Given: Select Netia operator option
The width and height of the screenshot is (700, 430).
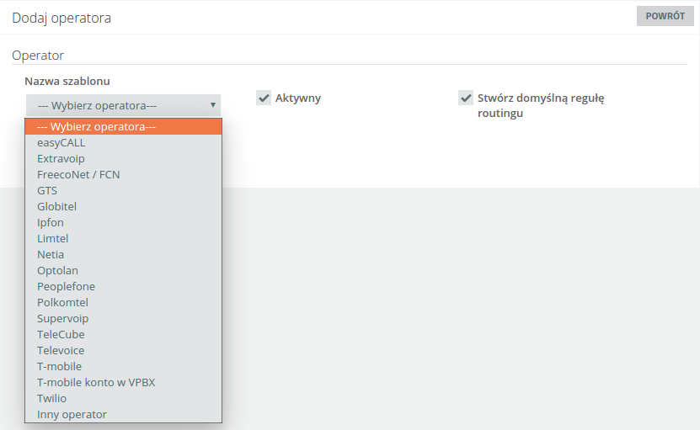Looking at the screenshot, I should pos(123,255).
